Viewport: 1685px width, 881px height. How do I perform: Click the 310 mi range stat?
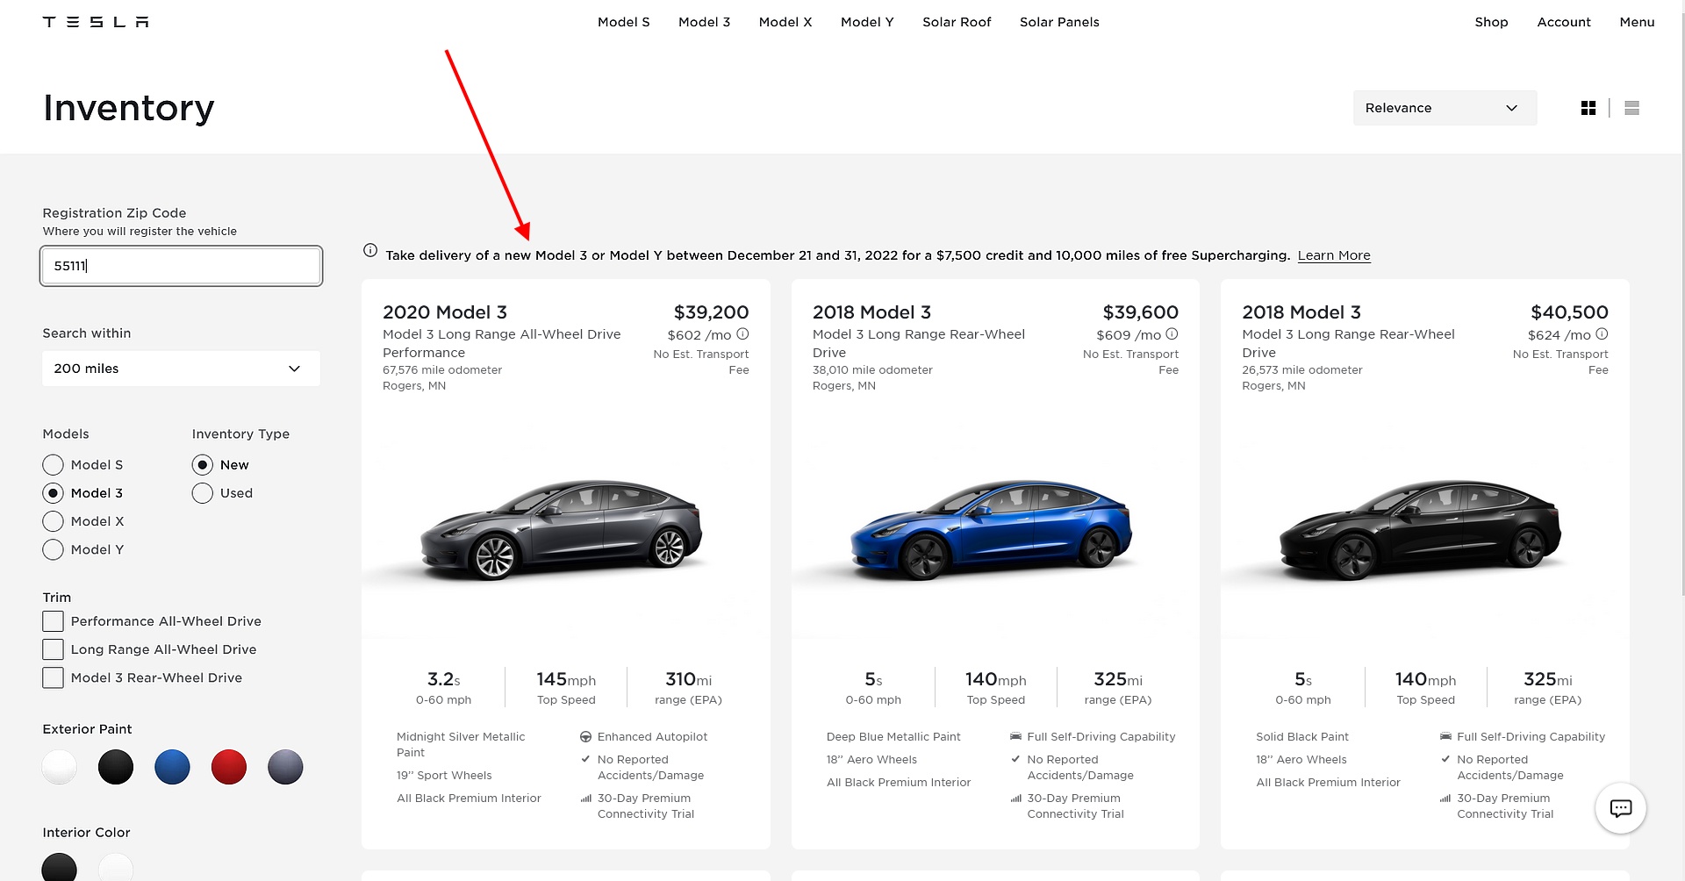[x=688, y=688]
